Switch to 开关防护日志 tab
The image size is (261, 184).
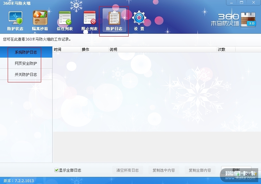click(26, 75)
